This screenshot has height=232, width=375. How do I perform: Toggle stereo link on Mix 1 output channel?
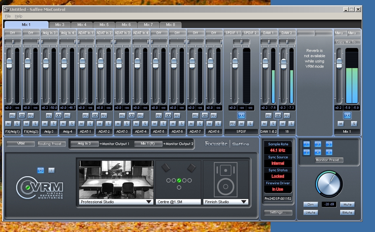[347, 115]
